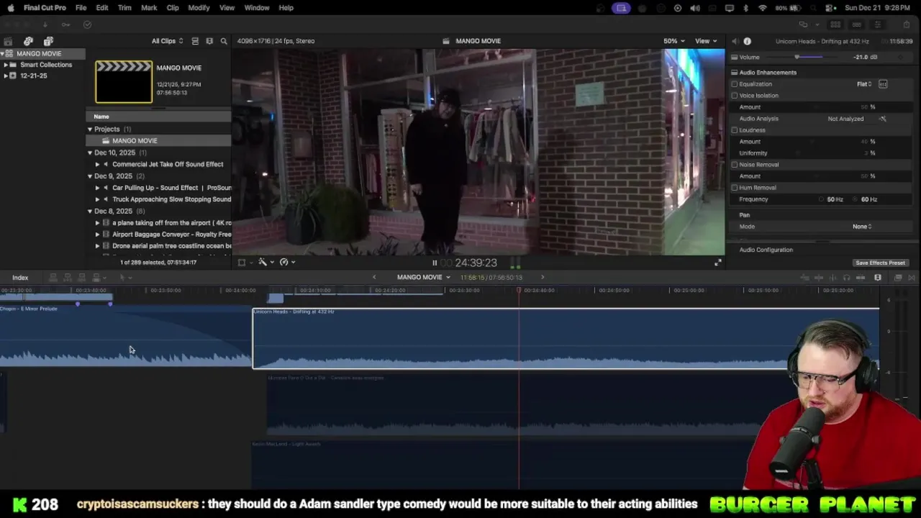Toggle Browser panel visibility icon

point(835,24)
